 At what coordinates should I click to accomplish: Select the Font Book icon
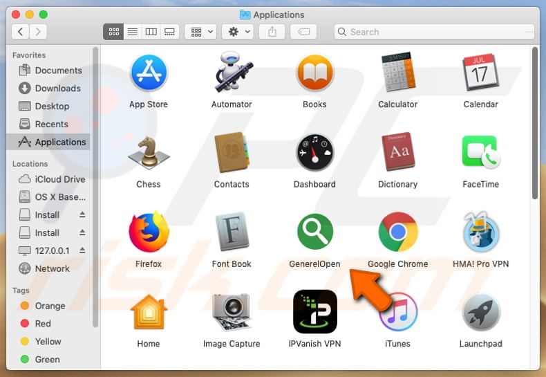[x=232, y=232]
